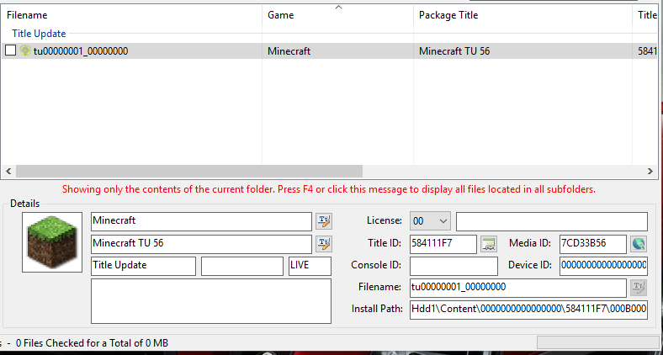Collapse the Title Update group header
This screenshot has width=663, height=355.
(39, 34)
